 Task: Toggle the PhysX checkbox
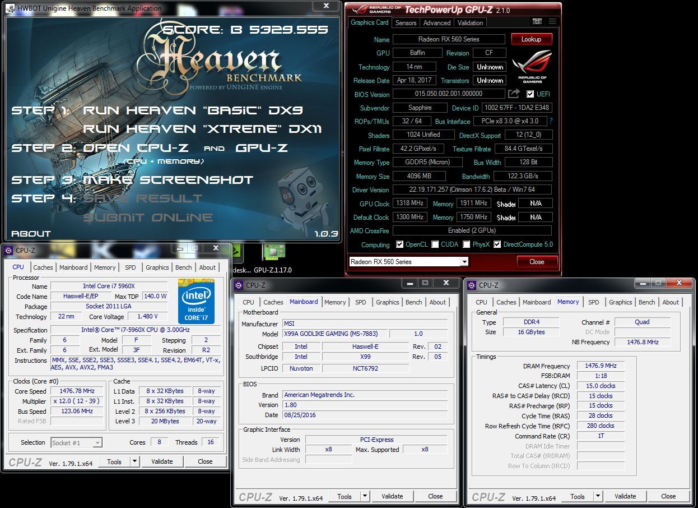[x=466, y=244]
